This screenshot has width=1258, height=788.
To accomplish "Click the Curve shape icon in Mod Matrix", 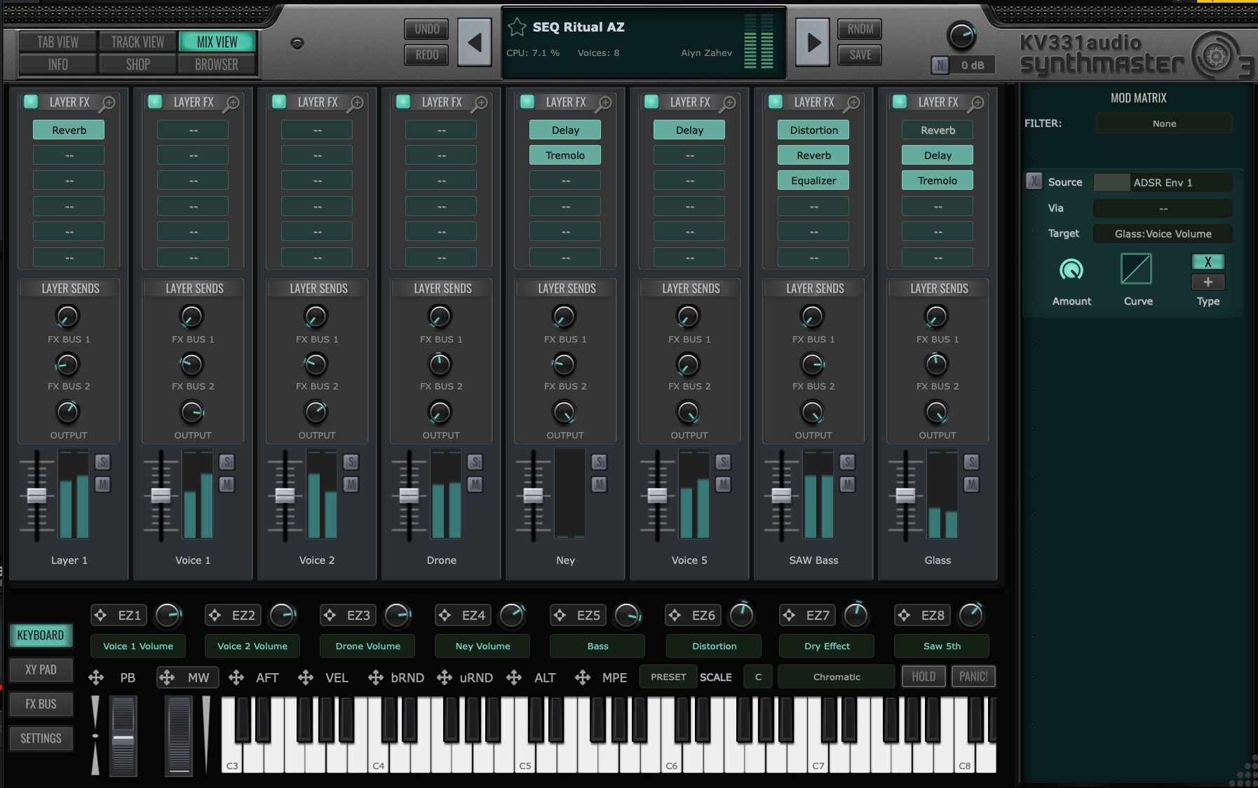I will 1136,269.
